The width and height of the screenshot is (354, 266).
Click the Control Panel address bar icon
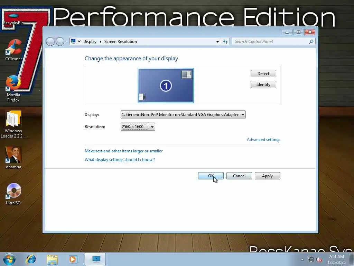tap(73, 42)
